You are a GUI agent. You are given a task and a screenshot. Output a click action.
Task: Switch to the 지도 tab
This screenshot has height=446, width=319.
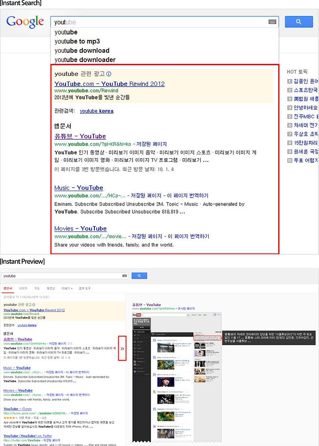pyautogui.click(x=37, y=289)
